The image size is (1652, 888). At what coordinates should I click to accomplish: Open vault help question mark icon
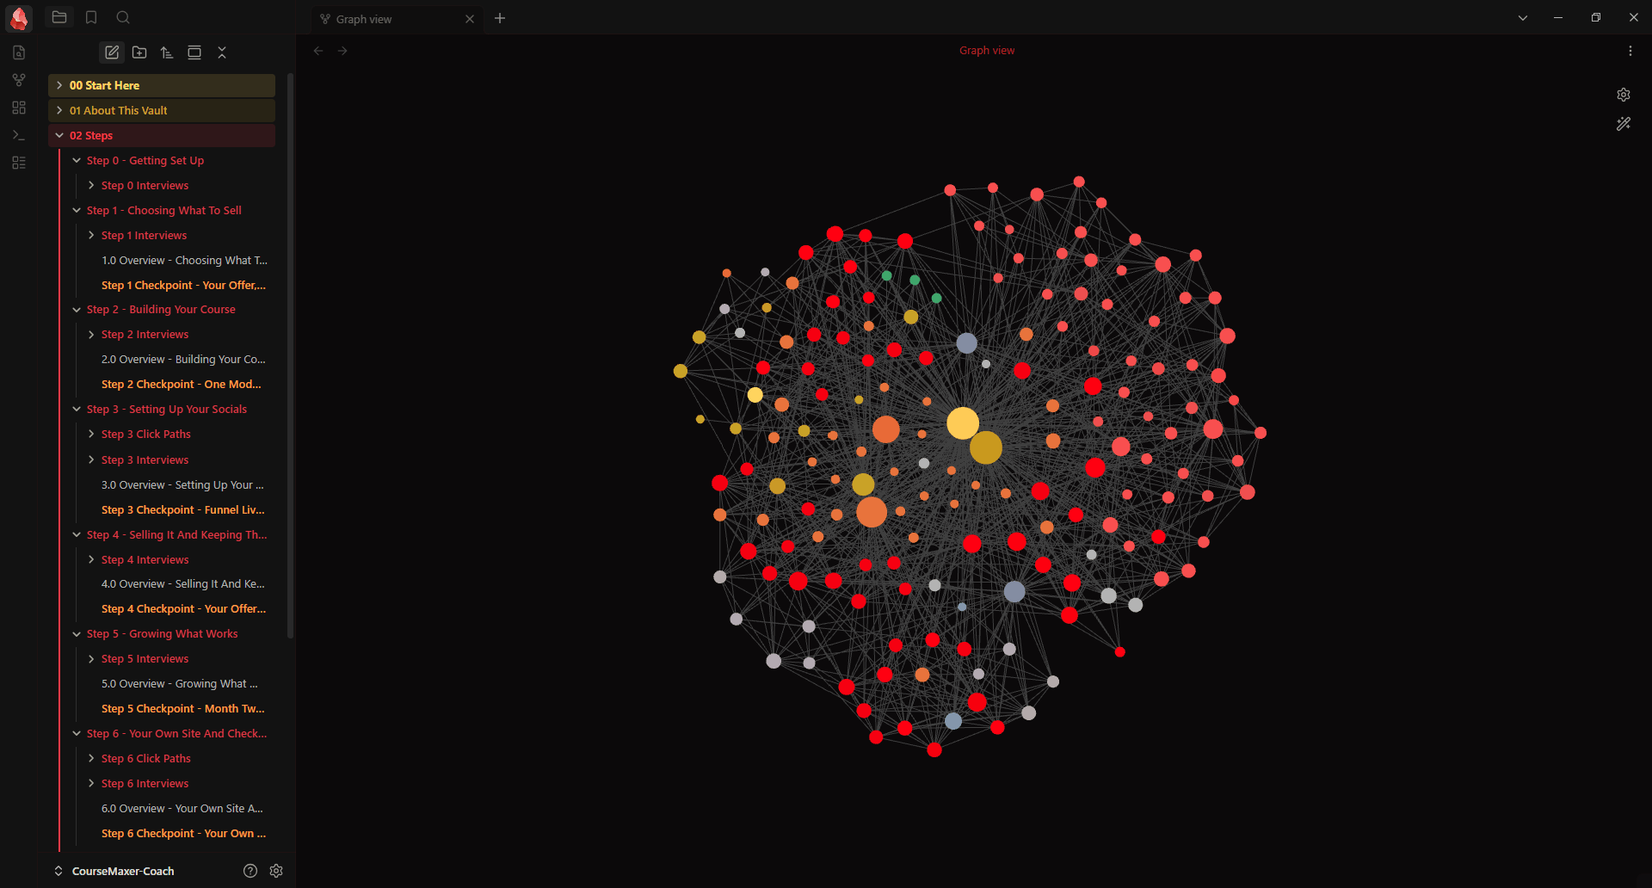pos(250,871)
